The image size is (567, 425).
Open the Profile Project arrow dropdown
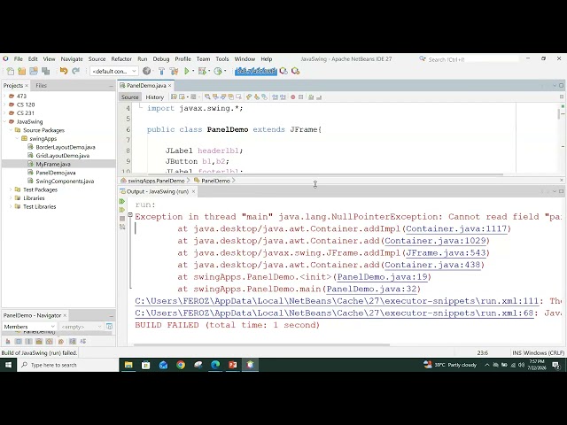(x=224, y=71)
